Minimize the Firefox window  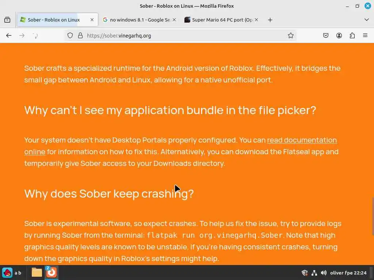pos(347,6)
